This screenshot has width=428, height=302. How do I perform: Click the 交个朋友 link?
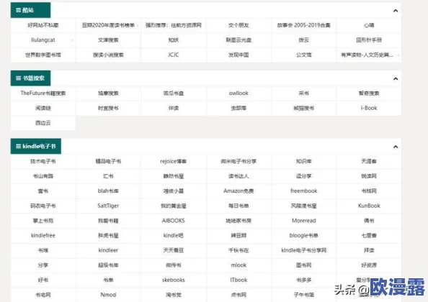[238, 25]
